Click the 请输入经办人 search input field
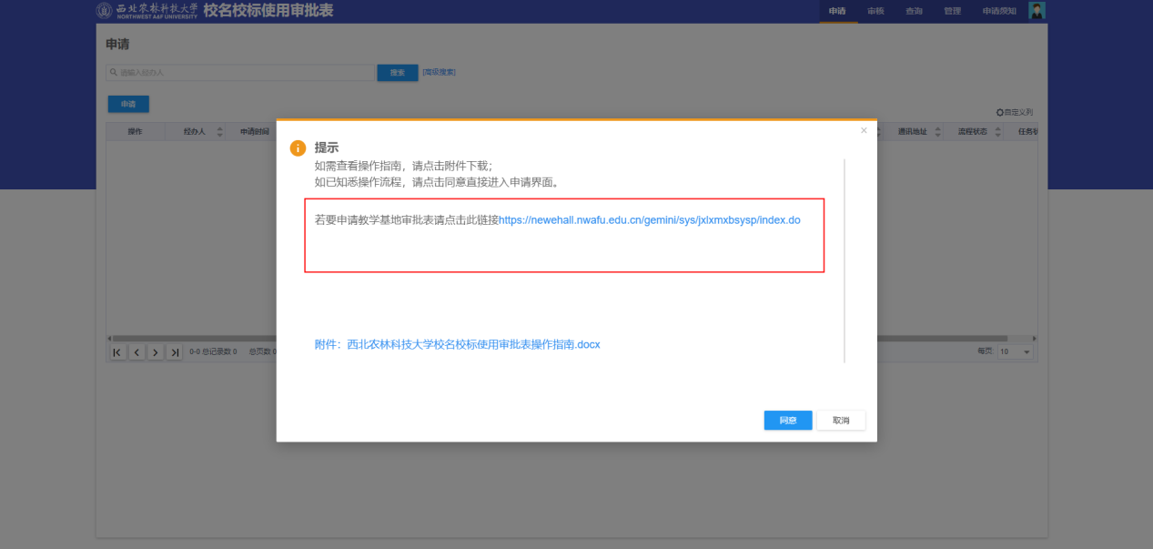The image size is (1153, 549). click(241, 72)
